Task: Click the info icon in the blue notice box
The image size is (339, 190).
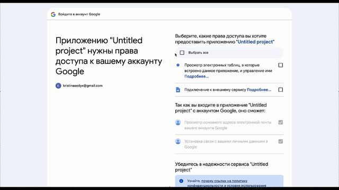Action: (181, 181)
